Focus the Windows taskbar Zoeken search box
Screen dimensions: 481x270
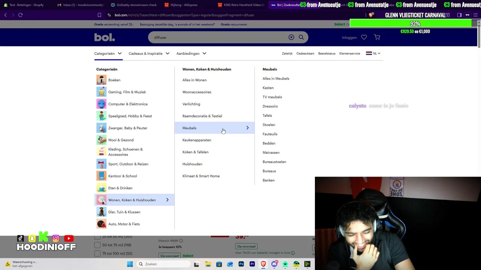164,264
